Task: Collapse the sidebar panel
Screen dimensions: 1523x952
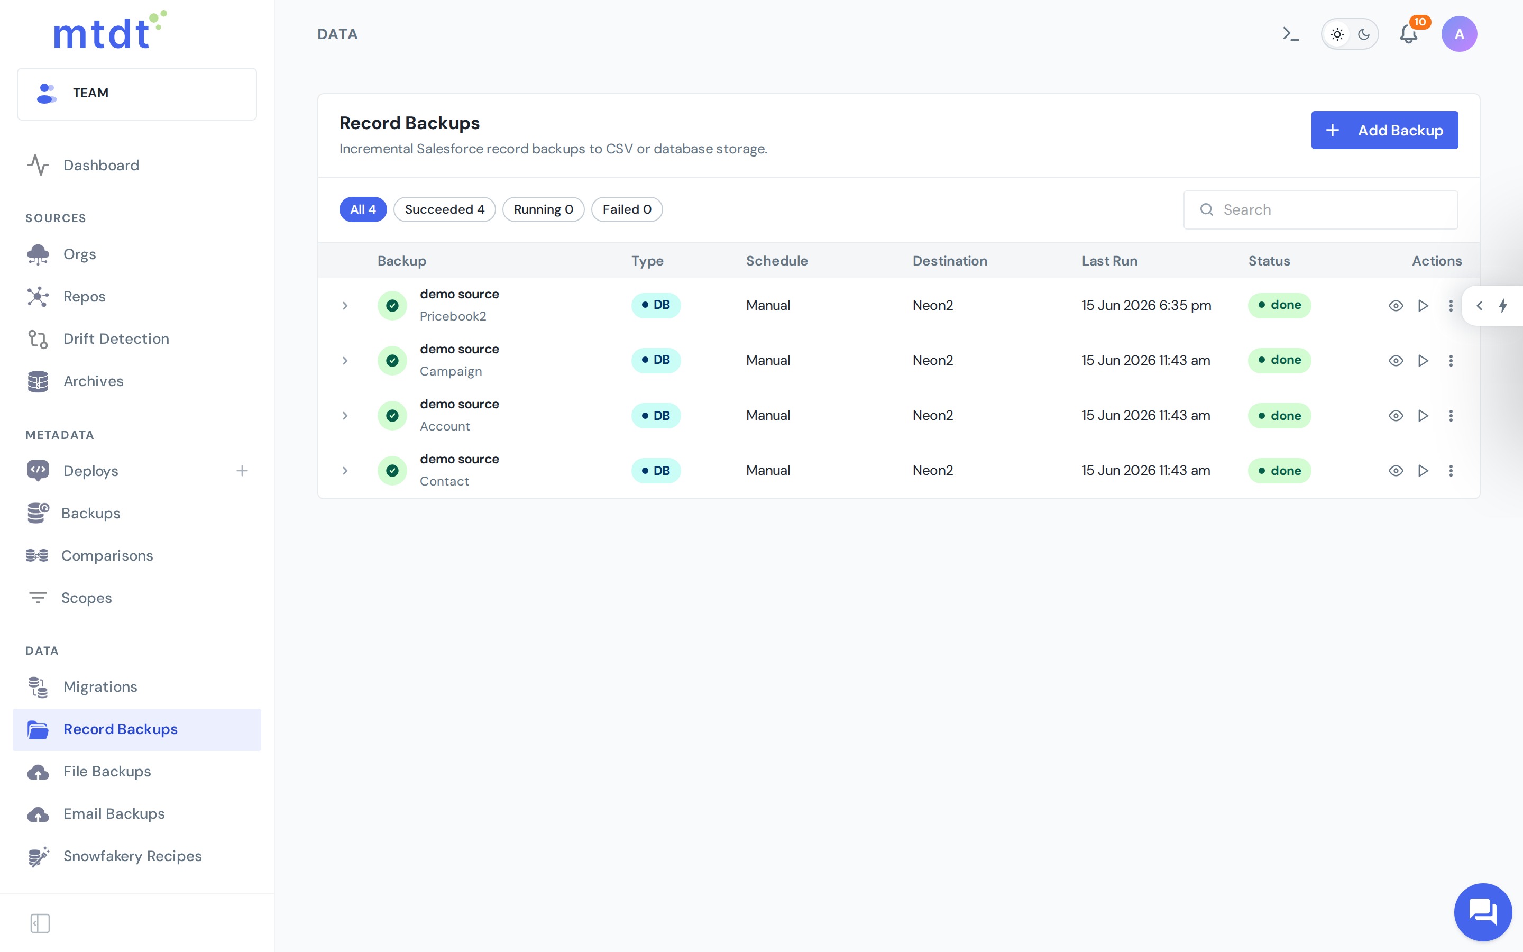Action: pos(40,923)
